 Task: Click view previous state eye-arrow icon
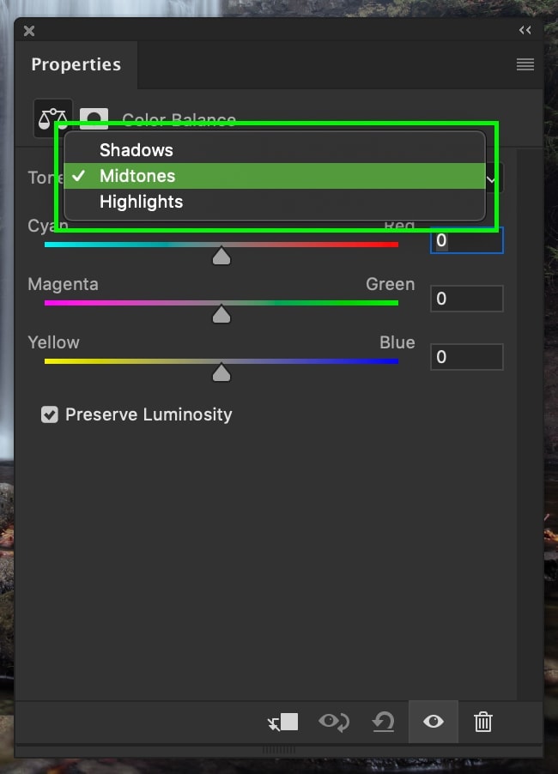point(334,722)
